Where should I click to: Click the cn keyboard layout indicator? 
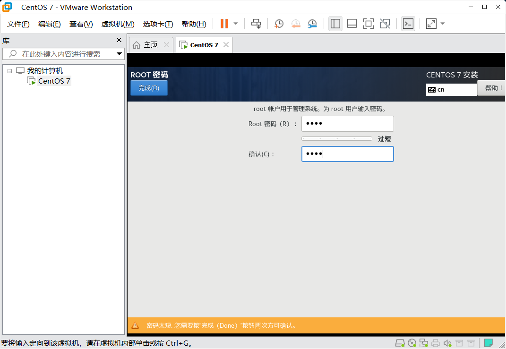(x=451, y=90)
